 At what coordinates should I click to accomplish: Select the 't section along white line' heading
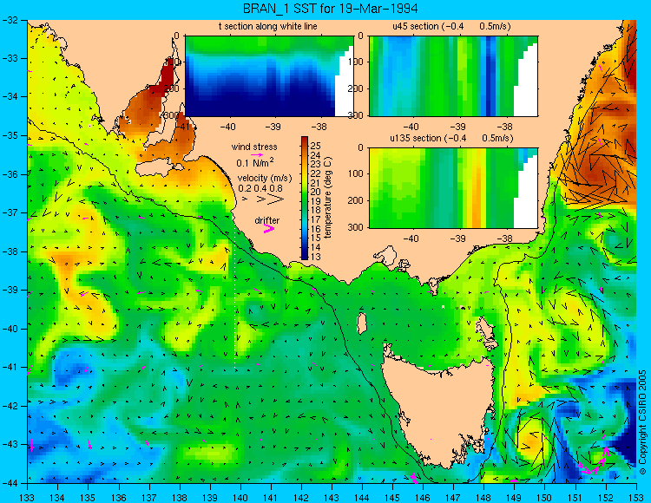(x=268, y=26)
